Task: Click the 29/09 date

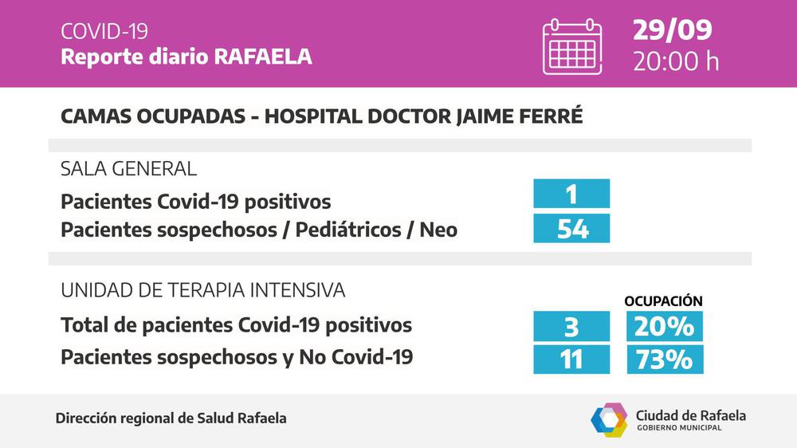Action: [673, 30]
